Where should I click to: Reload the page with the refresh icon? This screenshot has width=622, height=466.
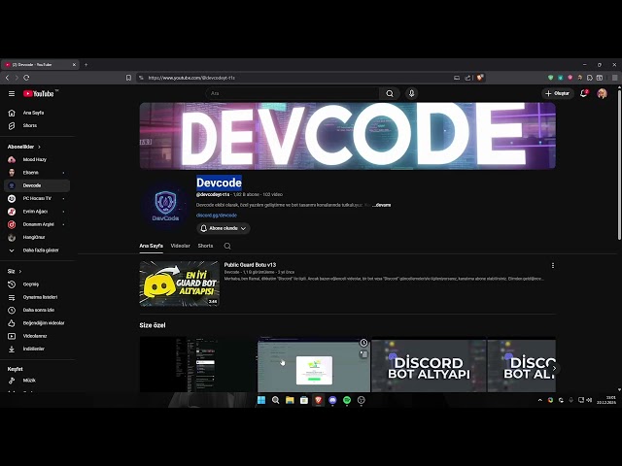point(26,78)
